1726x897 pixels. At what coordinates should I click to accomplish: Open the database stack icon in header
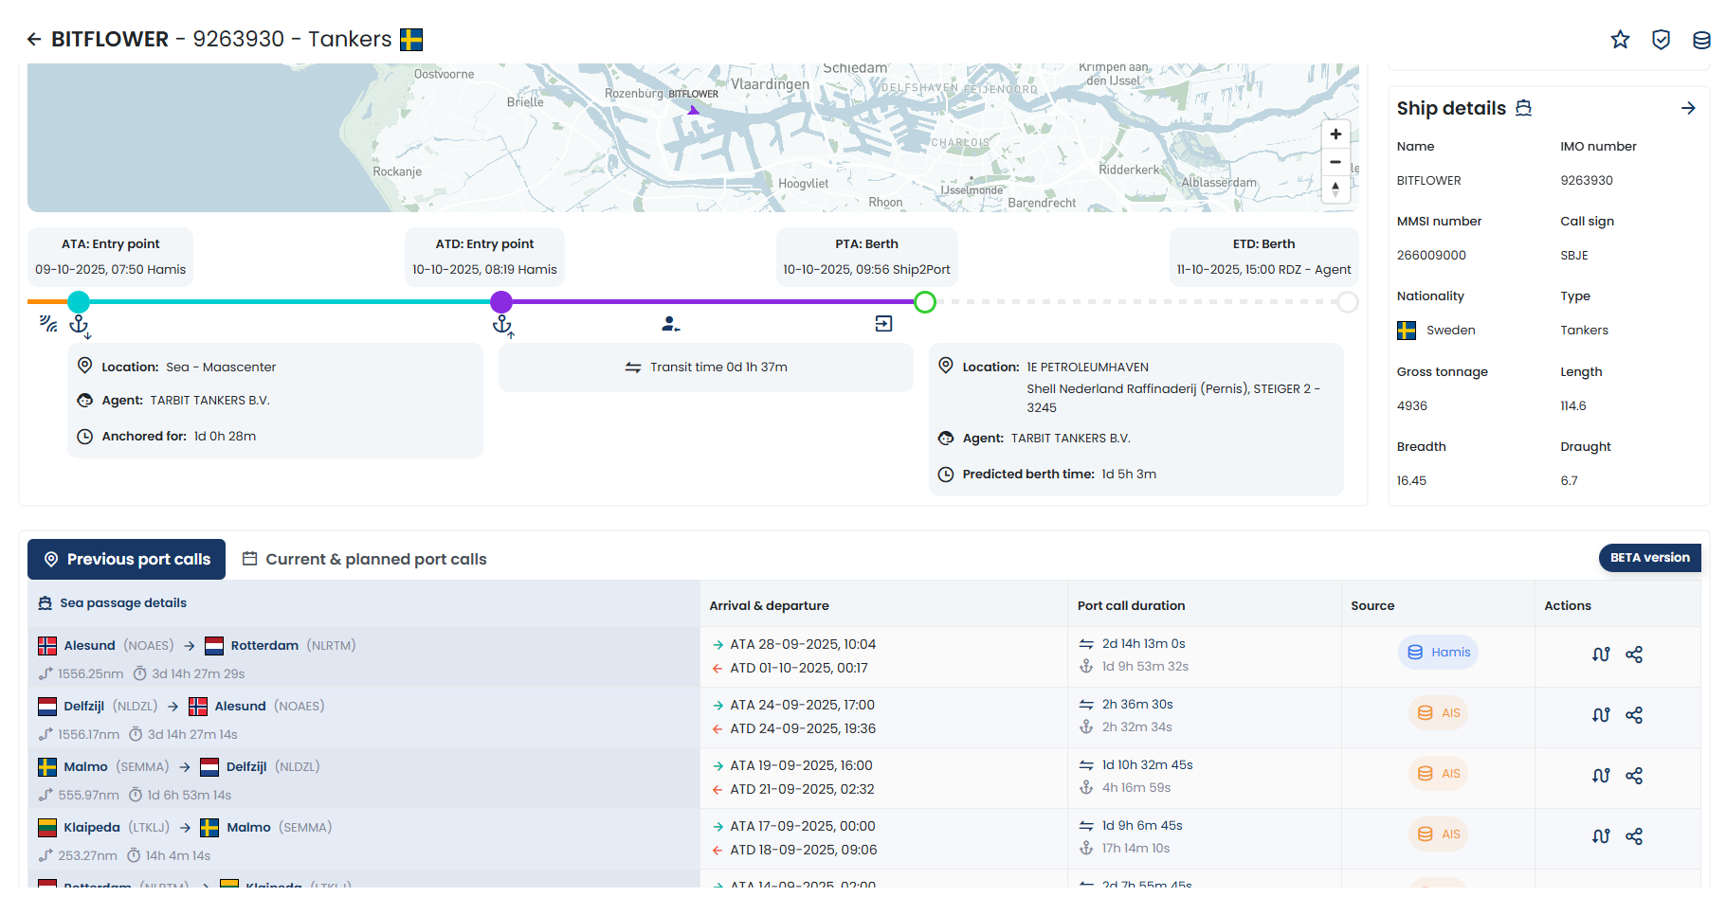point(1701,40)
